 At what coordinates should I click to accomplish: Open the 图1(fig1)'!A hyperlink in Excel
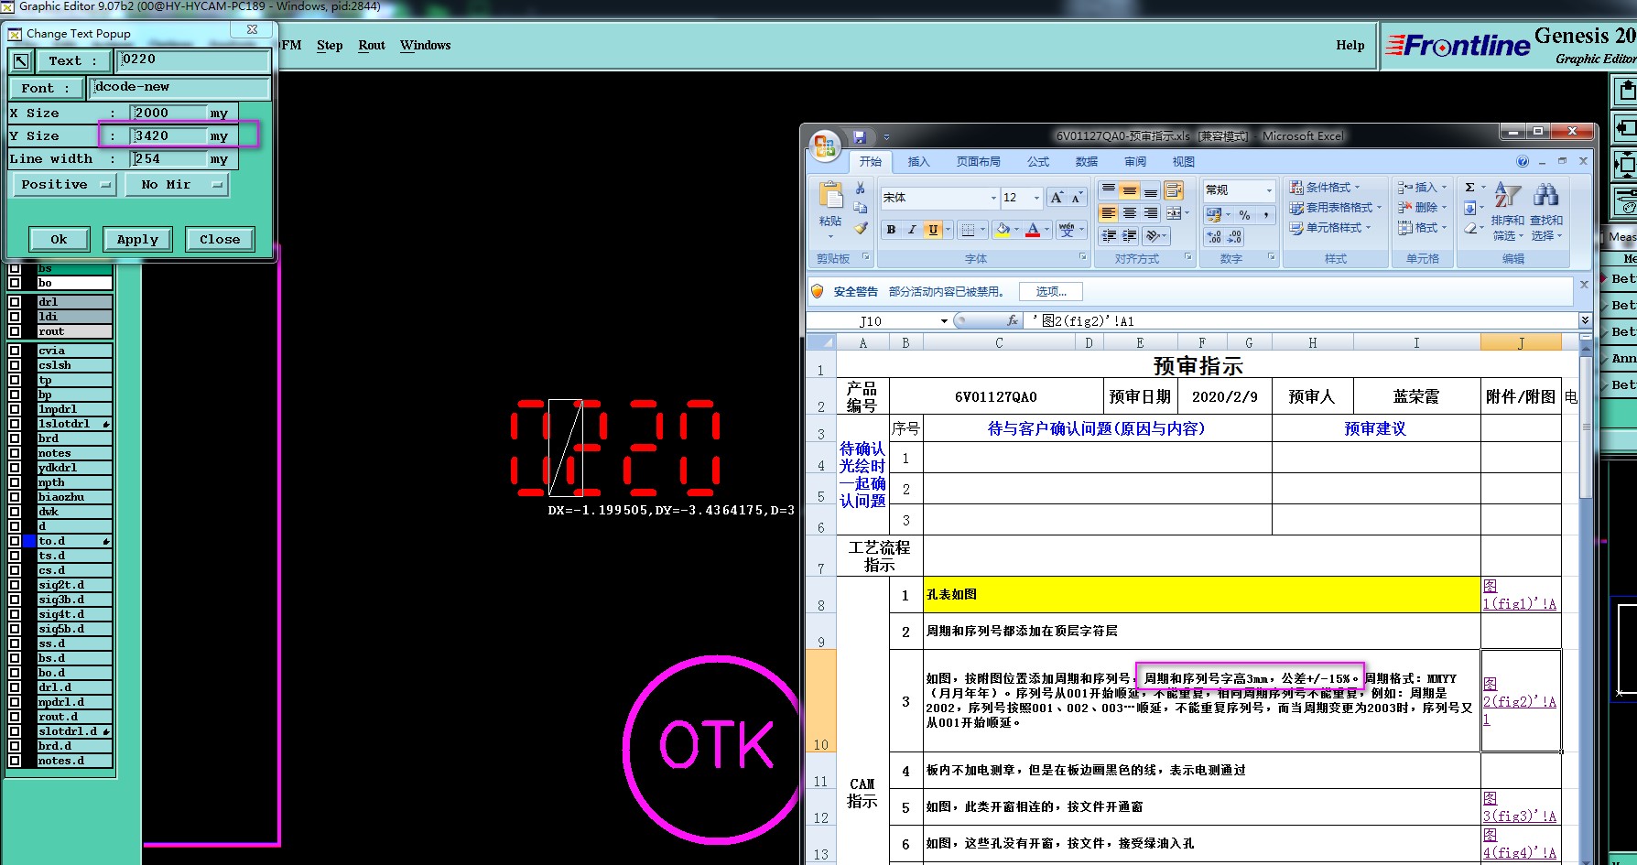(x=1520, y=595)
